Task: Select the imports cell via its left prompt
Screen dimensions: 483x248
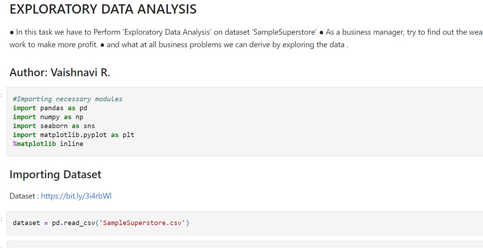Action: 2,95
